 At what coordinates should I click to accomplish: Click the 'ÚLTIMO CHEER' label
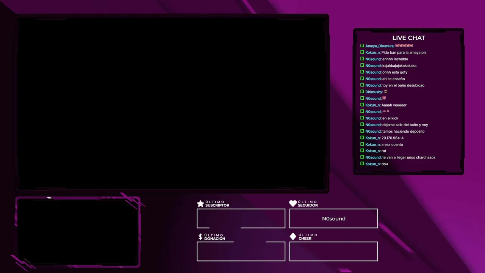pos(308,237)
